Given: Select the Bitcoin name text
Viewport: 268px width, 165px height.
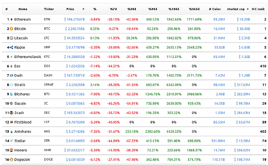Looking at the screenshot, I should click(20, 29).
